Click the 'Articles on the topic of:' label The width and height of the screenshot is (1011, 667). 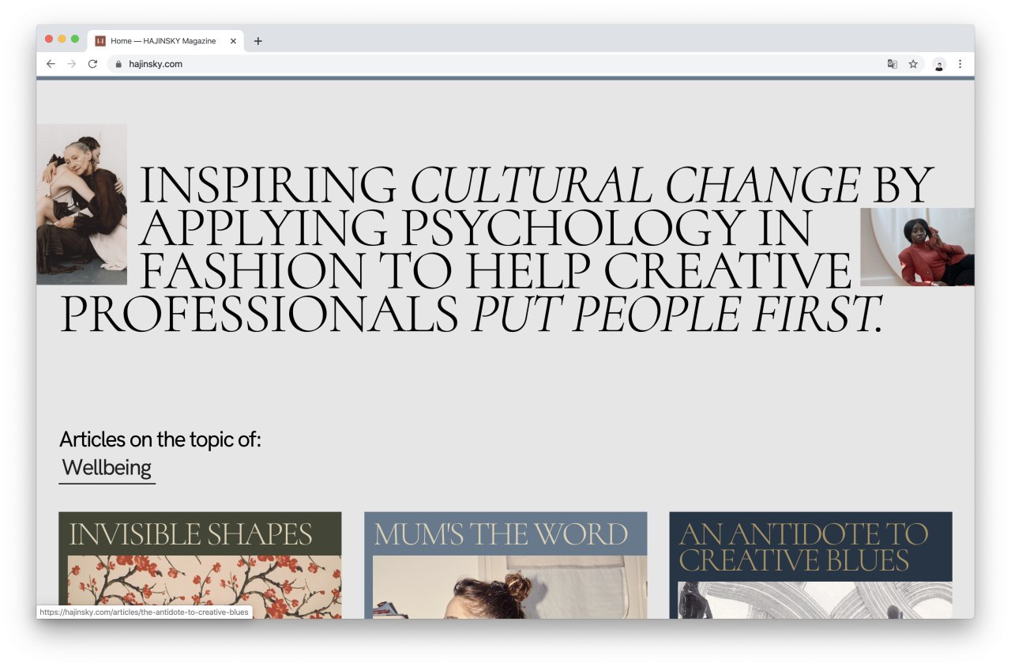(160, 439)
